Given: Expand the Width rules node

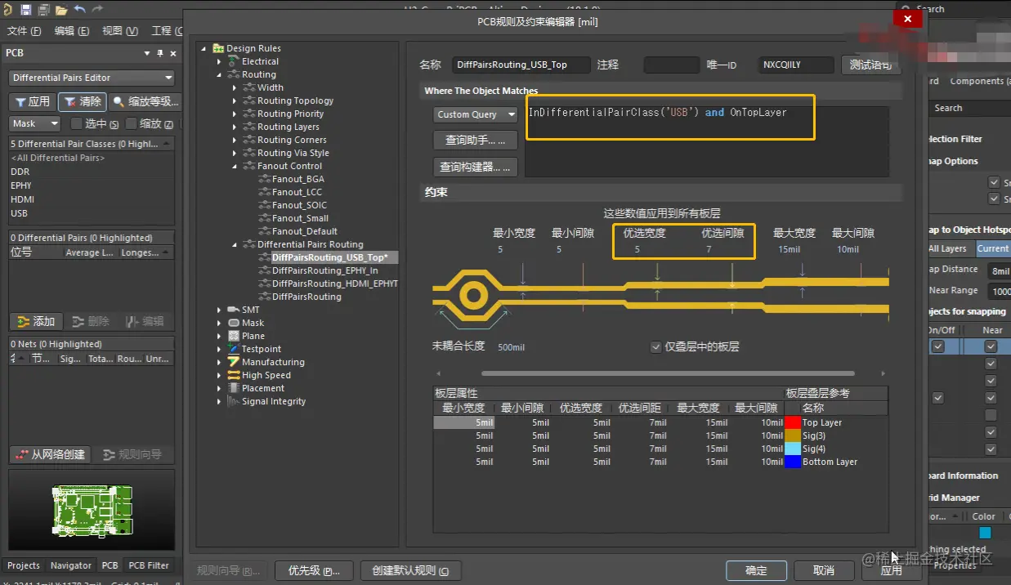Looking at the screenshot, I should pyautogui.click(x=235, y=87).
